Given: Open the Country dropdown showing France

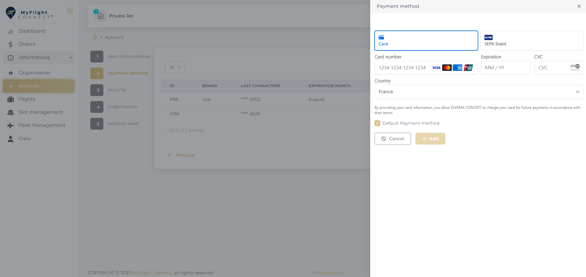Looking at the screenshot, I should (479, 92).
